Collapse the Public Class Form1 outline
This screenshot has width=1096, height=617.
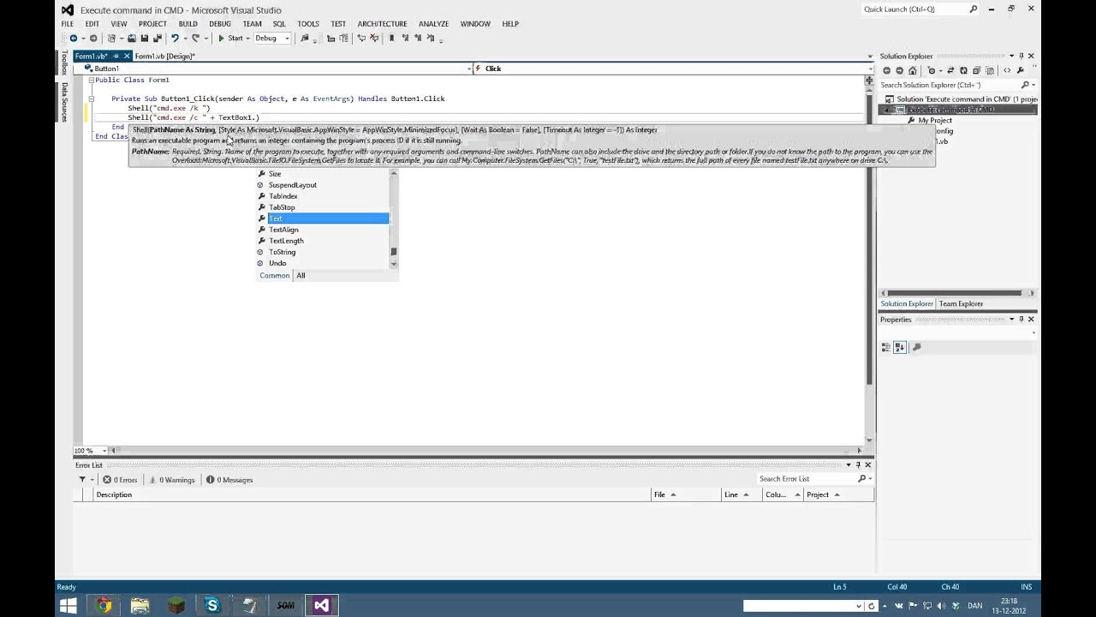click(x=91, y=80)
